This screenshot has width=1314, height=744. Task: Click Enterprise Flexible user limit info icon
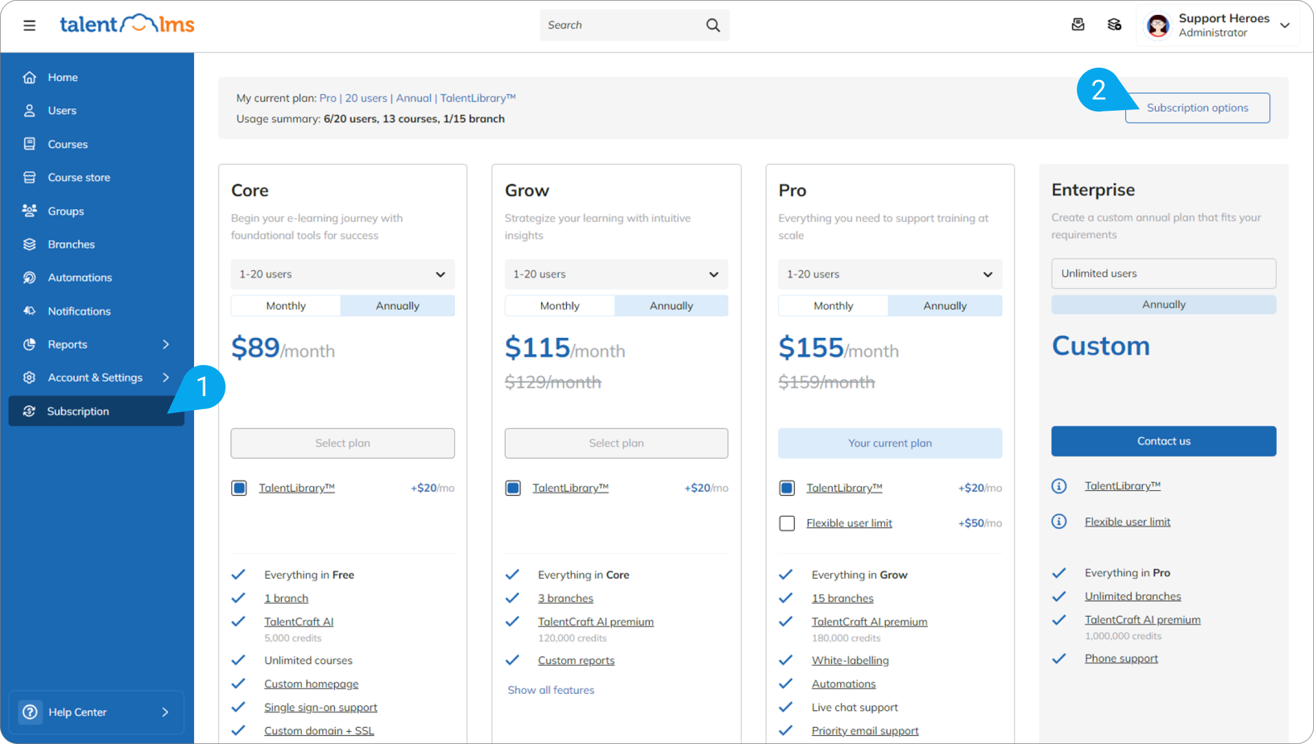tap(1059, 521)
